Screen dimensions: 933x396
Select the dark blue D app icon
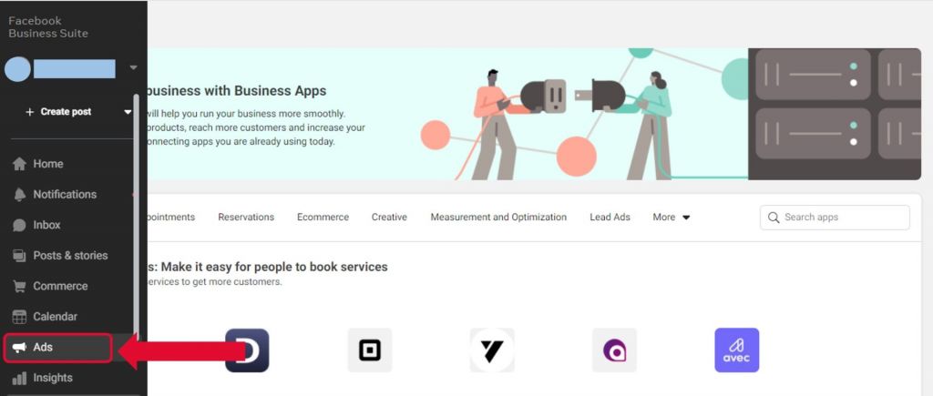tap(247, 350)
